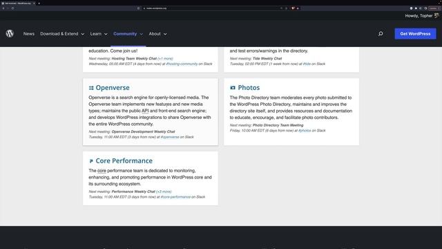Click the (+1 more) Hosting meetings link
This screenshot has width=442, height=249.
pos(165,58)
